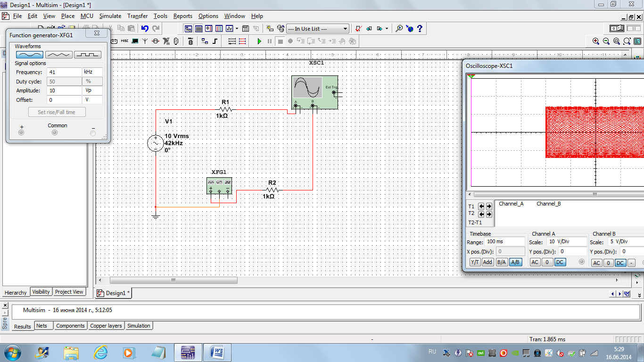644x362 pixels.
Task: Open the offset V unit dropdown
Action: click(92, 100)
